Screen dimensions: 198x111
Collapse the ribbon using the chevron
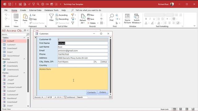pos(195,26)
